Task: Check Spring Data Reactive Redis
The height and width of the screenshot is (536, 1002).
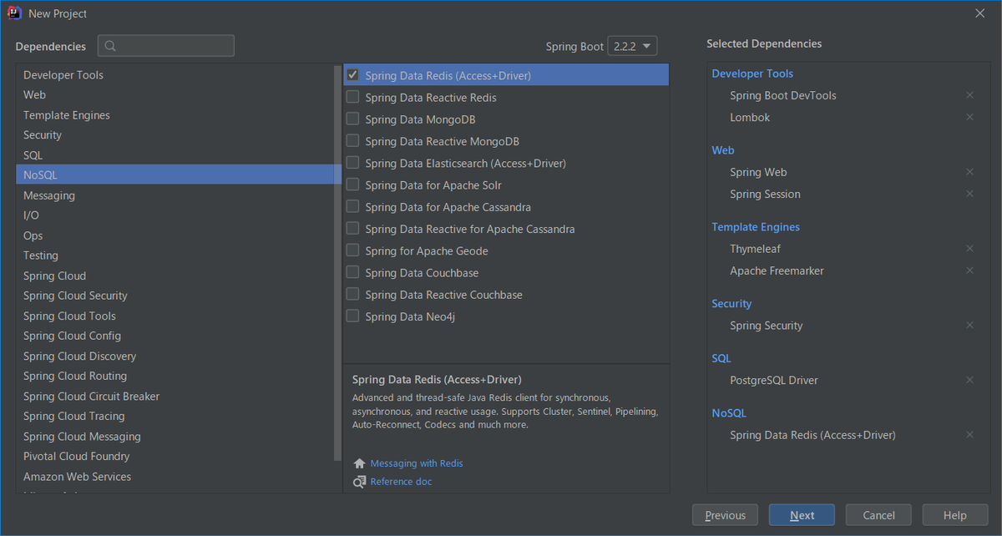Action: pyautogui.click(x=352, y=97)
